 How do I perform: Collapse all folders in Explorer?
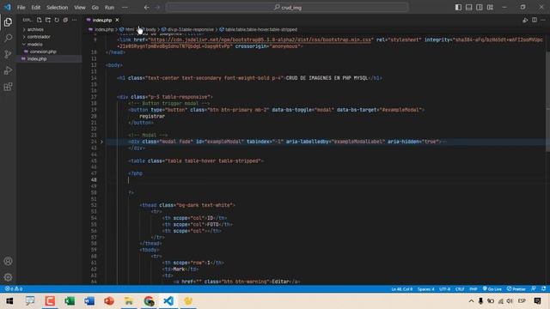tap(65, 20)
